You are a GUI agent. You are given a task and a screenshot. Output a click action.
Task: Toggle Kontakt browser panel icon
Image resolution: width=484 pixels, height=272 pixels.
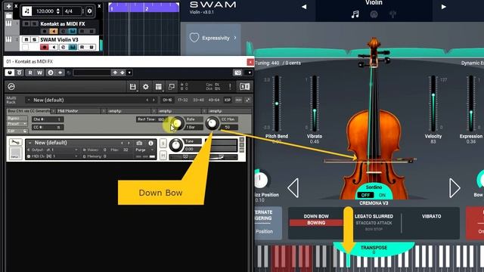click(244, 87)
